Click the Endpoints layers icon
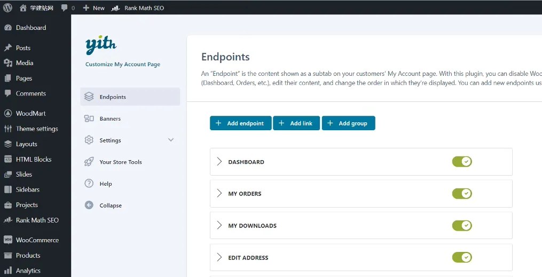 [x=89, y=97]
